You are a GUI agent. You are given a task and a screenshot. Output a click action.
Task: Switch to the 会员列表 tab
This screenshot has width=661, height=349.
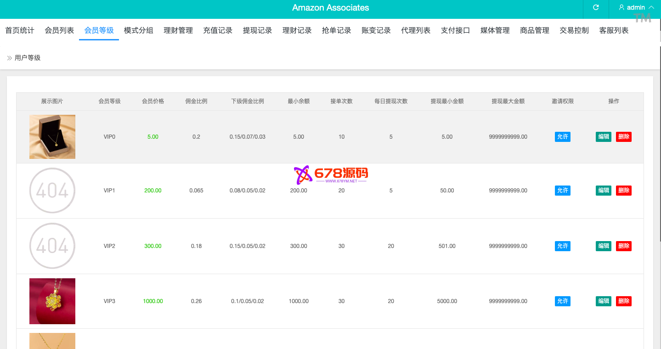(x=59, y=30)
